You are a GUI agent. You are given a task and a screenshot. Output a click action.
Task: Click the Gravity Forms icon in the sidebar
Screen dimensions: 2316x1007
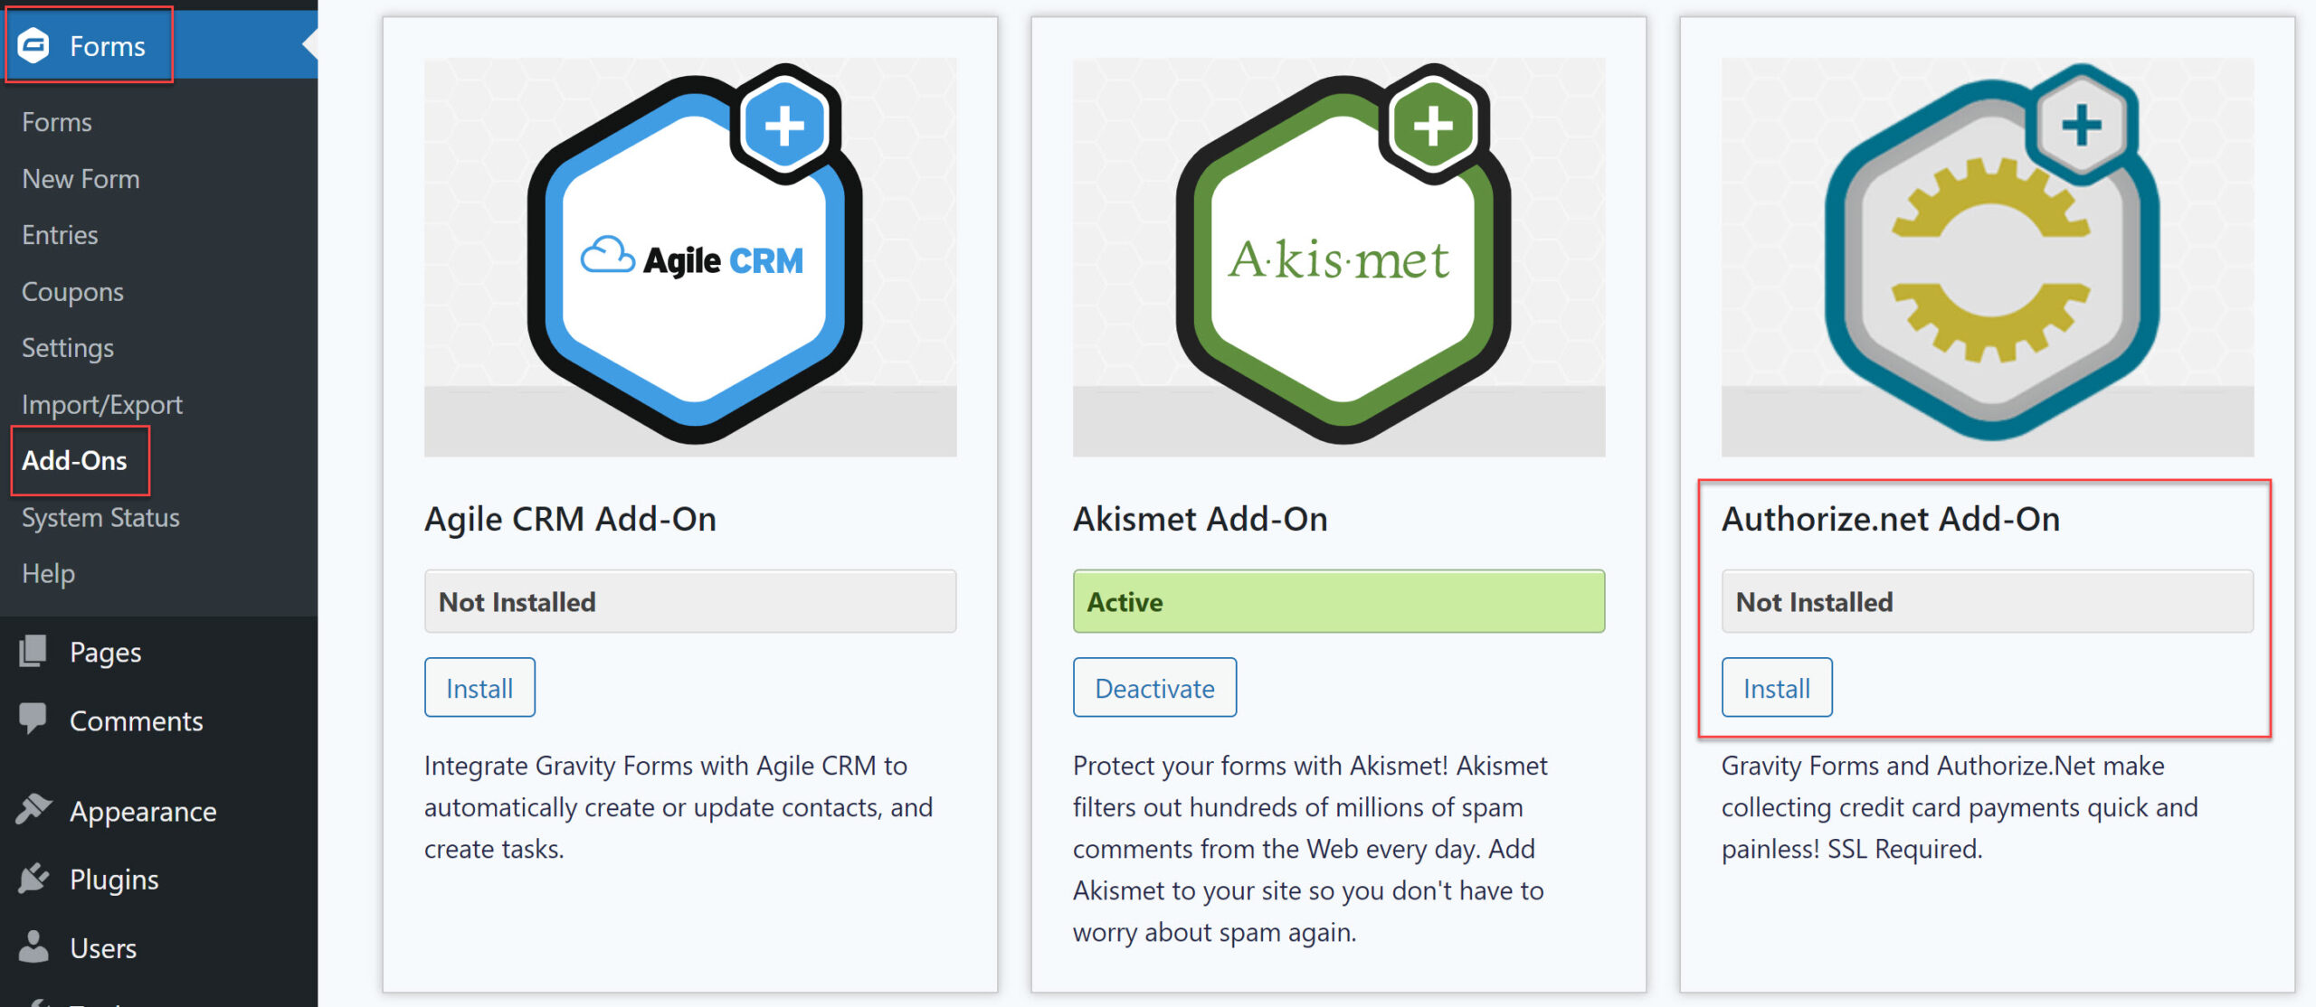33,45
